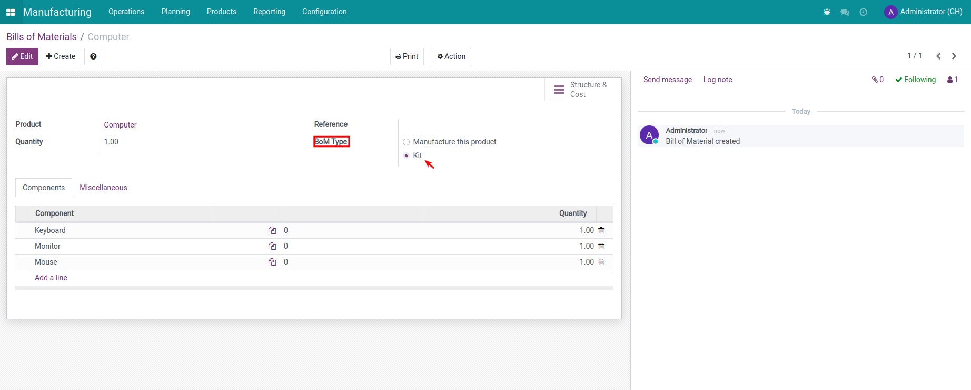Toggle the Following subscription status
971x390 pixels.
coord(915,80)
